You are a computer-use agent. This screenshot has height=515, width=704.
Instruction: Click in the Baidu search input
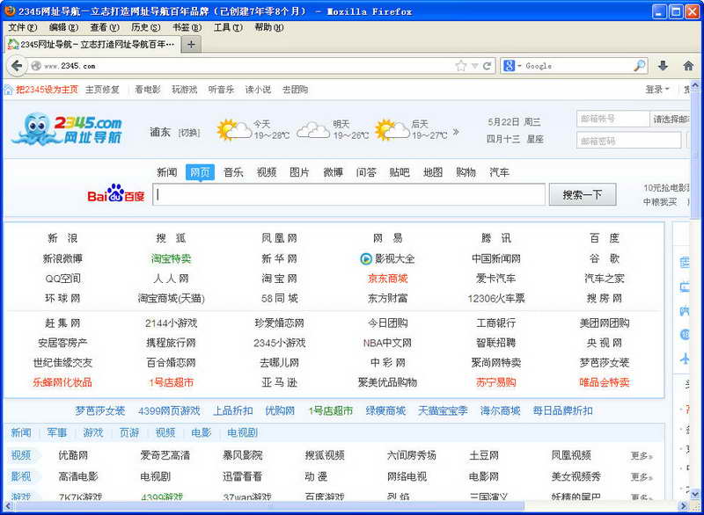click(x=348, y=194)
